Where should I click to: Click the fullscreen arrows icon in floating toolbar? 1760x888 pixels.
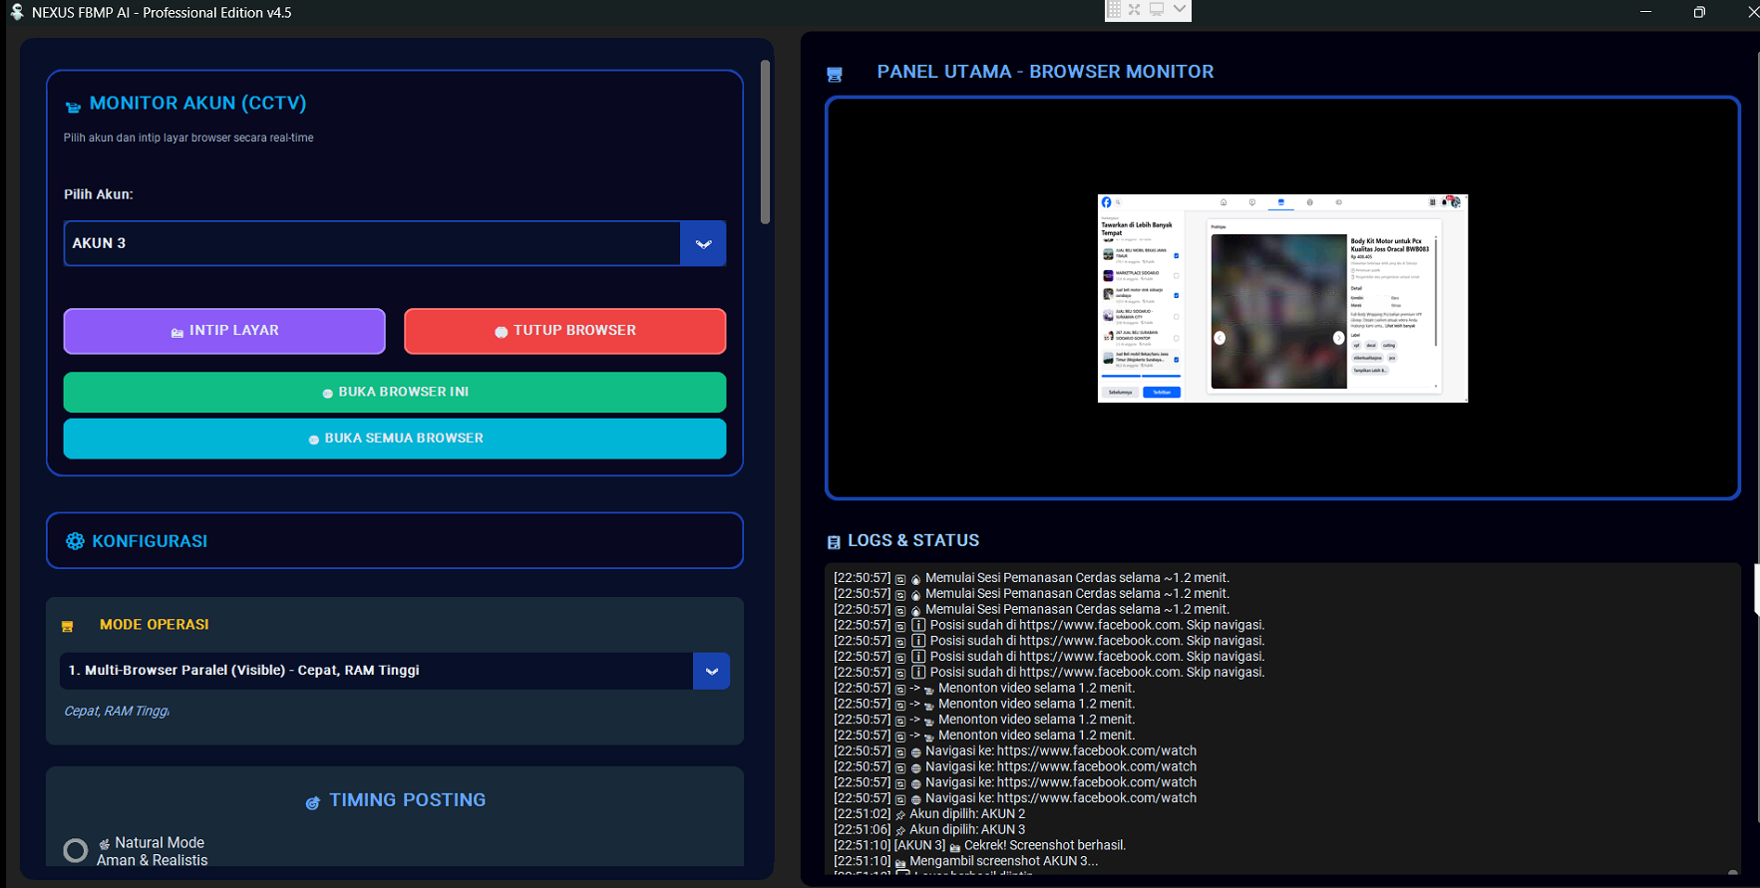point(1135,9)
